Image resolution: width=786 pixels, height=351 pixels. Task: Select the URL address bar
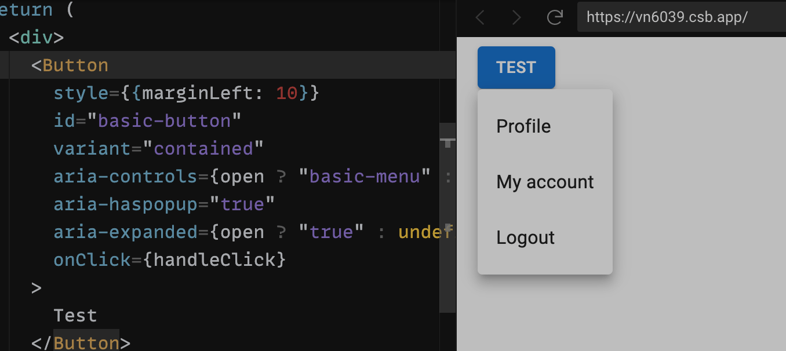(667, 17)
